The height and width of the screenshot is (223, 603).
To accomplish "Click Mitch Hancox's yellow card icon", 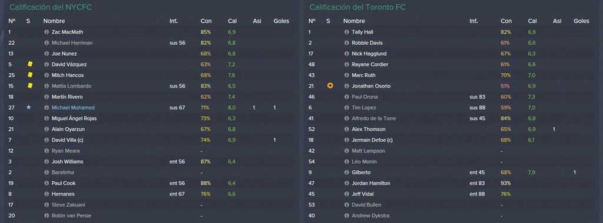I will pos(30,75).
